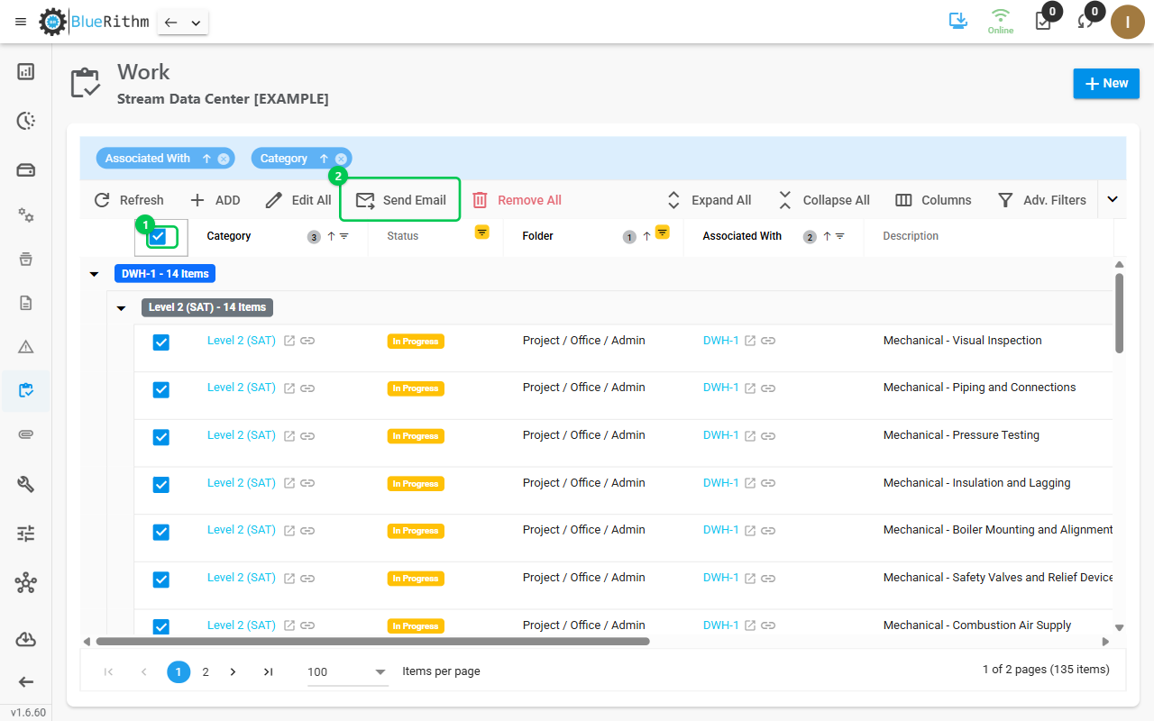The image size is (1154, 721).
Task: Open the double gears icon in sidebar
Action: pos(26,214)
